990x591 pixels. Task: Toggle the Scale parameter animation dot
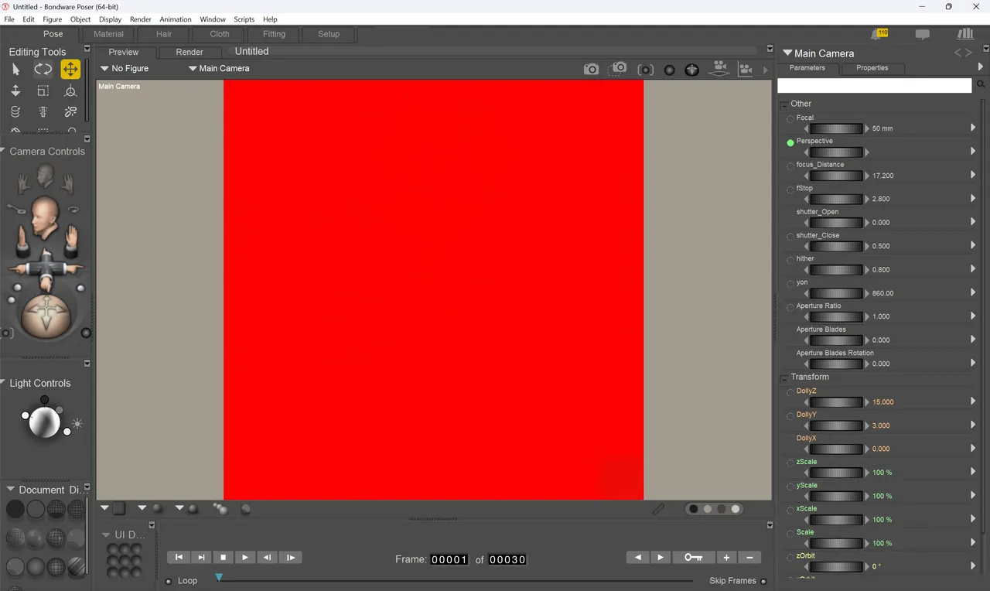790,534
